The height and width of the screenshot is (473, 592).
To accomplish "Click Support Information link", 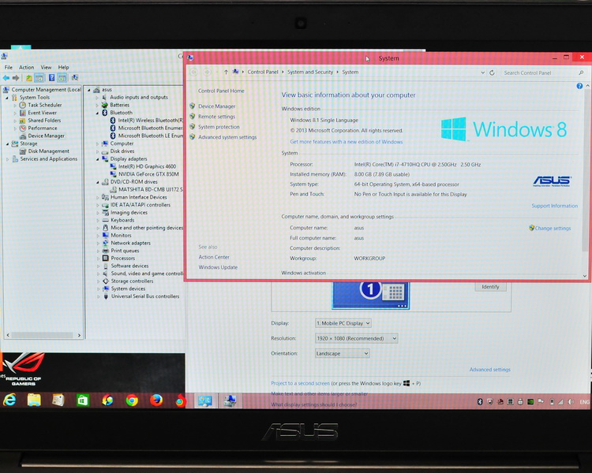I will [555, 206].
